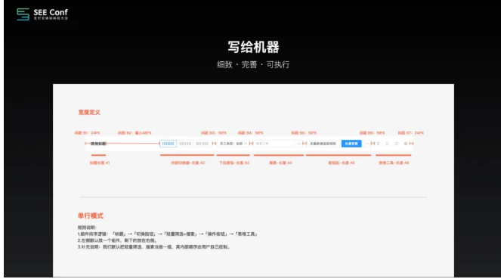Viewport: 501px width, 279px height.
Task: Click the SEE Conf logo icon
Action: pyautogui.click(x=23, y=14)
